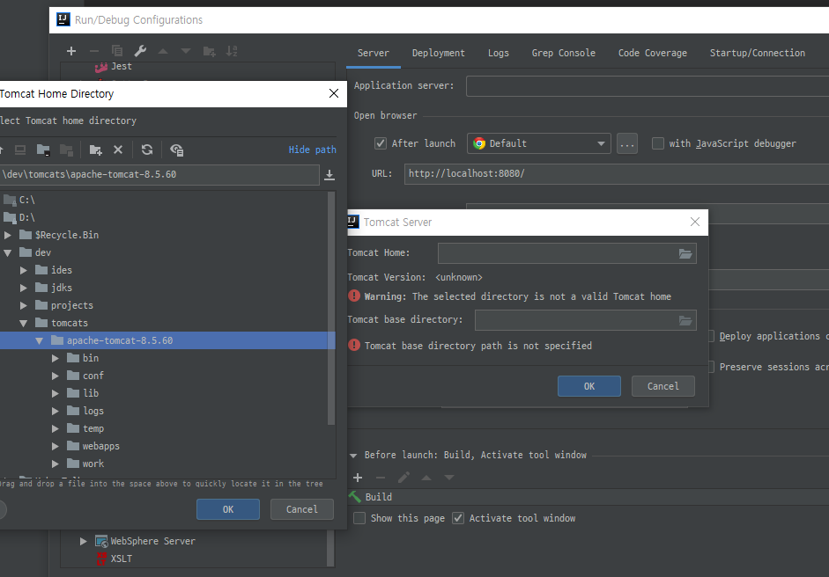Screen dimensions: 829x577
Task: Click sort configurations alphabetically icon
Action: [232, 51]
